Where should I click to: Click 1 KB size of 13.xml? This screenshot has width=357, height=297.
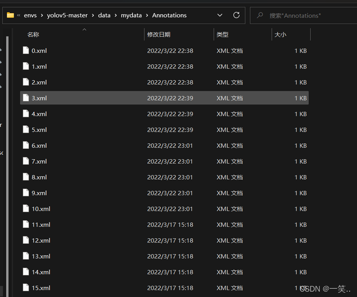pos(300,256)
